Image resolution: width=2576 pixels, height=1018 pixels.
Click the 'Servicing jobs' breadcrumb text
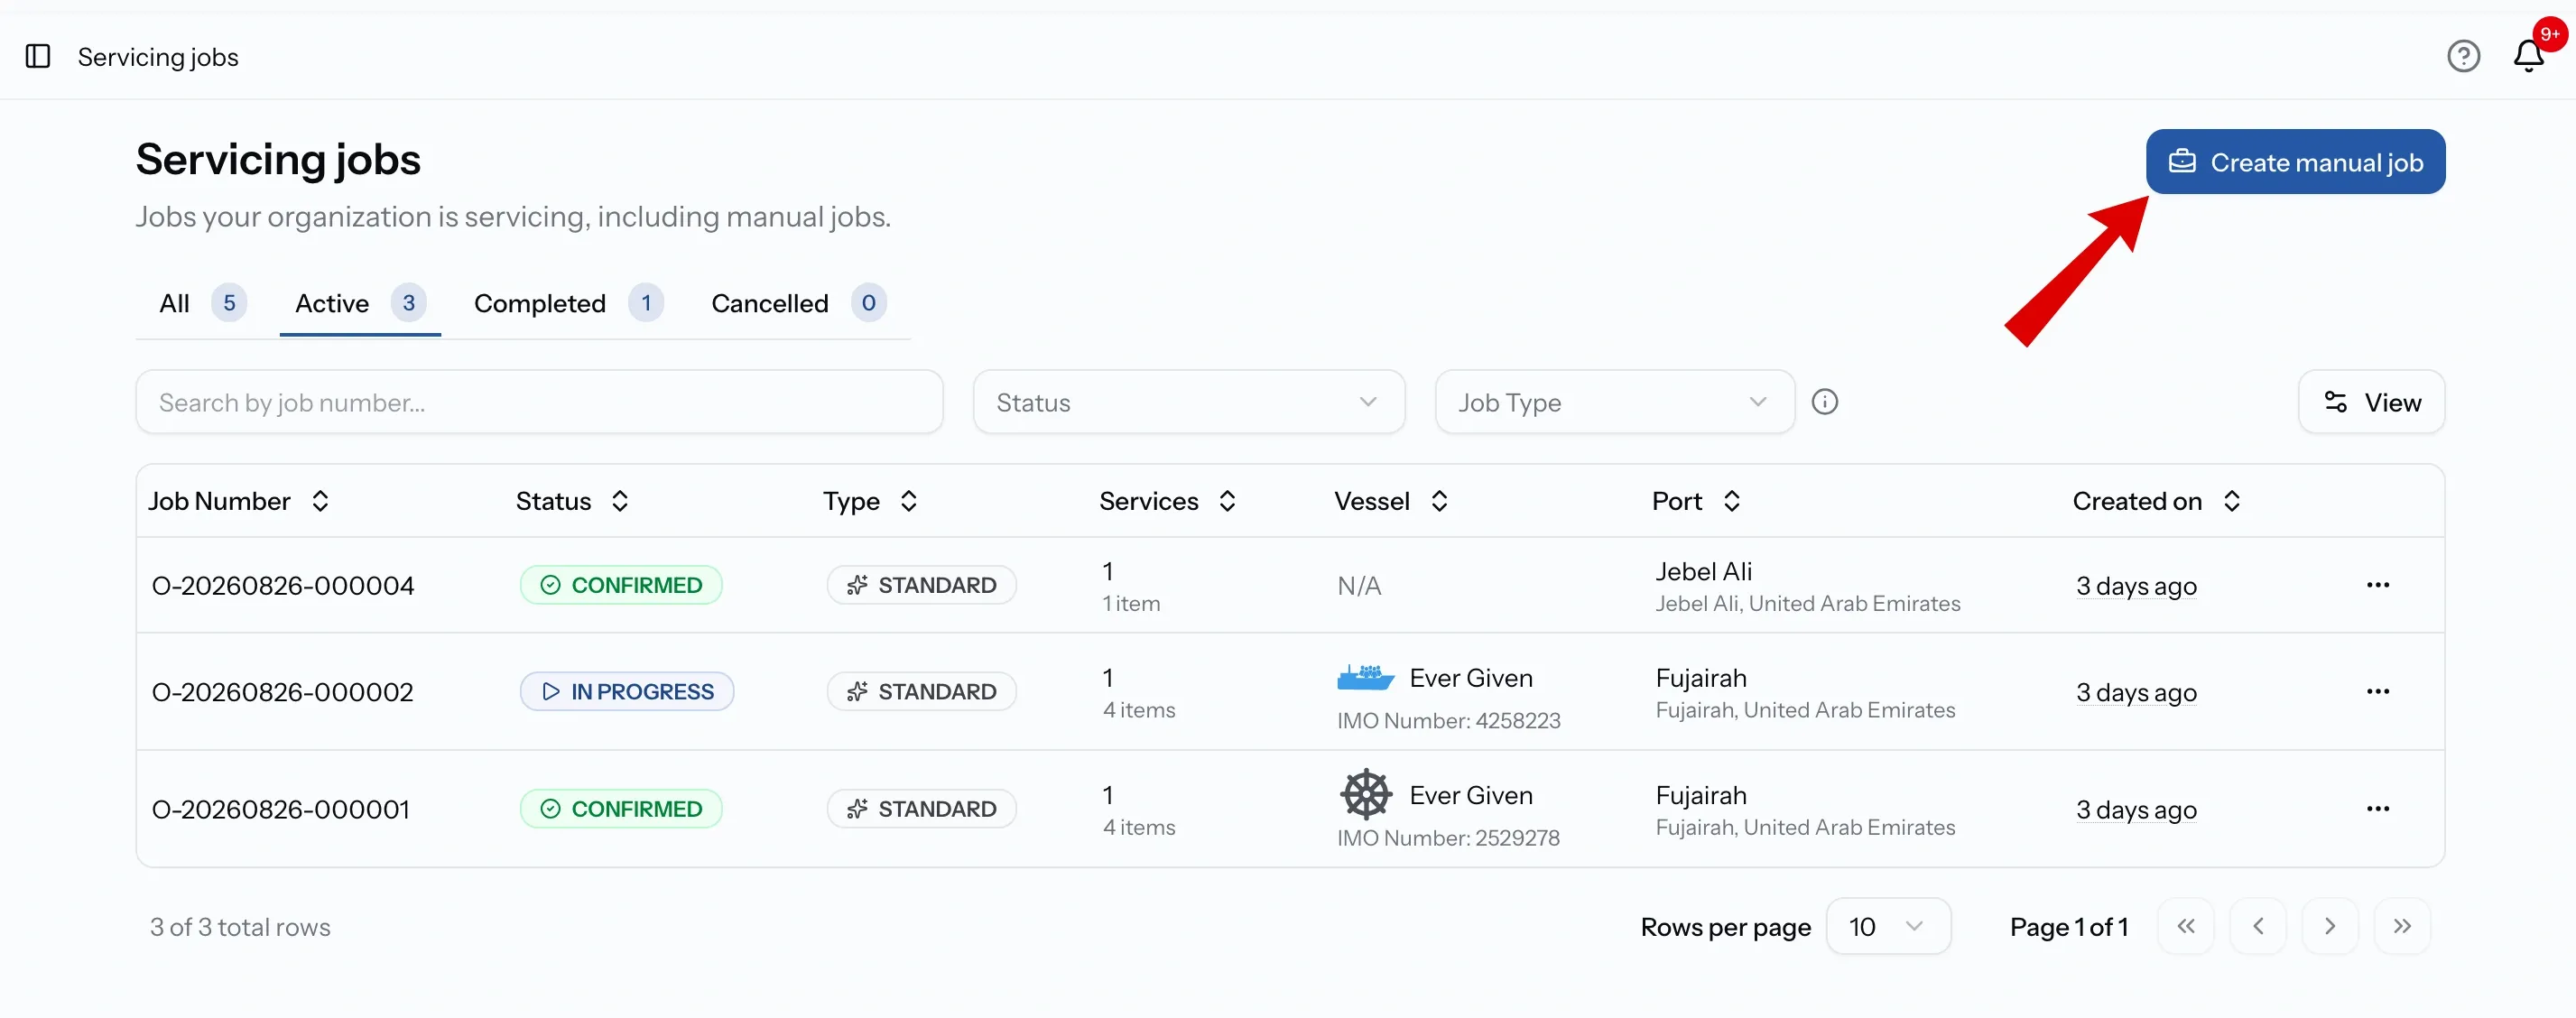[158, 57]
